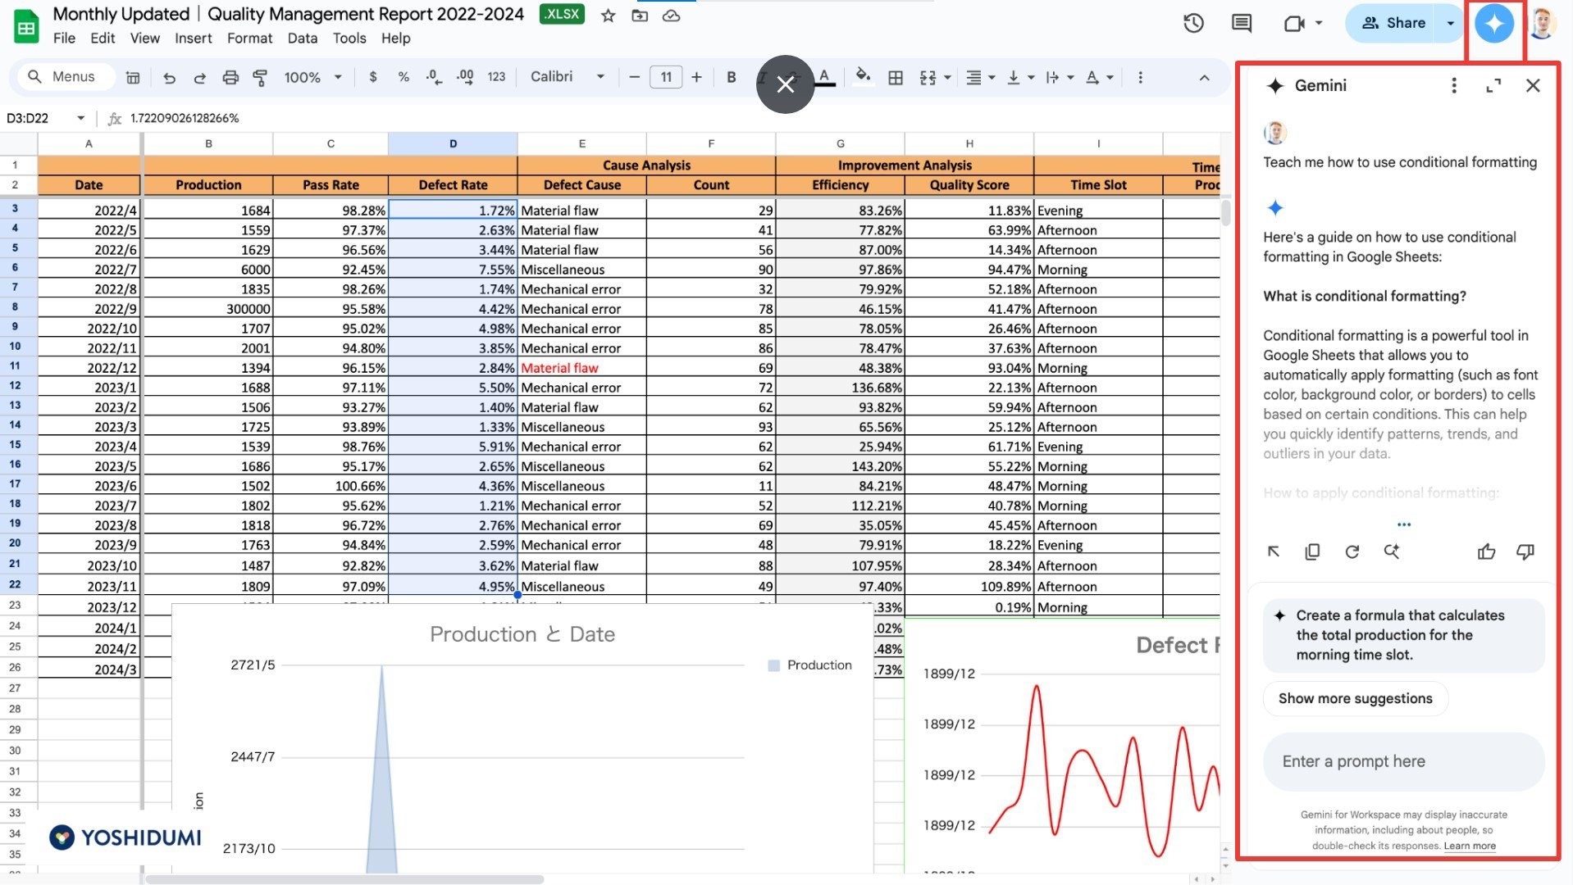Open the fill color picker
The height and width of the screenshot is (885, 1573).
pos(862,77)
